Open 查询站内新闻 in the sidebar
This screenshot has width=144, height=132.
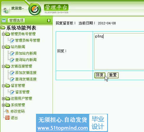26,60
